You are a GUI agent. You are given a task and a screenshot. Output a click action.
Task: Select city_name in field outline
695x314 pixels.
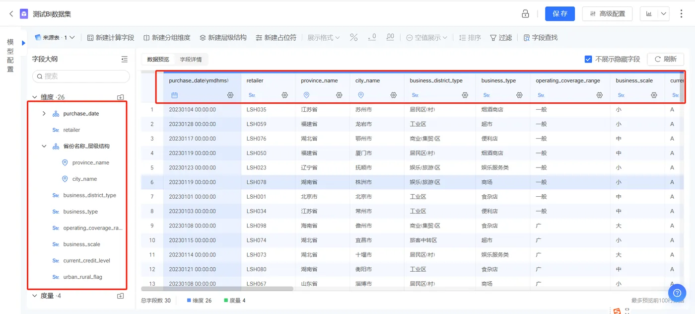84,179
